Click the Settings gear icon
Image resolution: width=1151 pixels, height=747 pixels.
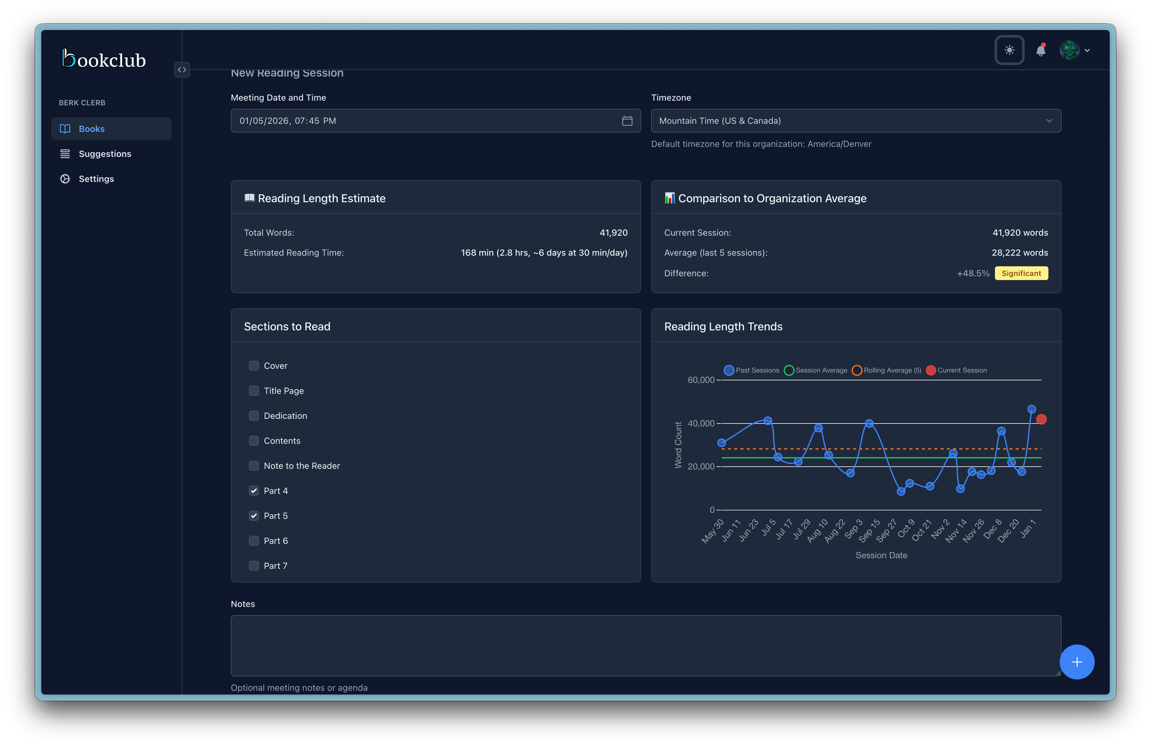coord(65,179)
